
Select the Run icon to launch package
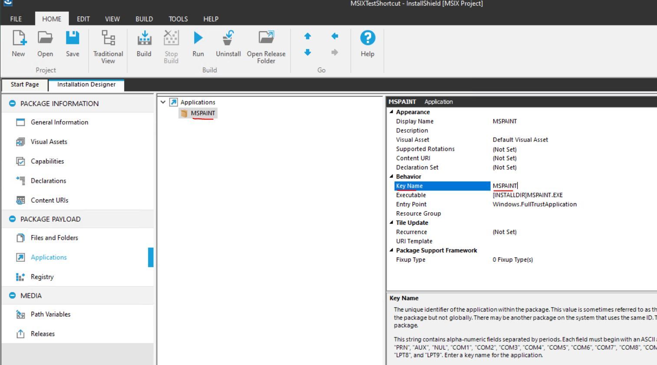click(198, 41)
